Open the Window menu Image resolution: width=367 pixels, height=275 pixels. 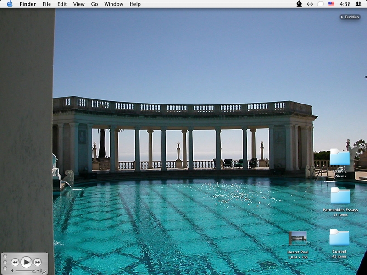[114, 4]
